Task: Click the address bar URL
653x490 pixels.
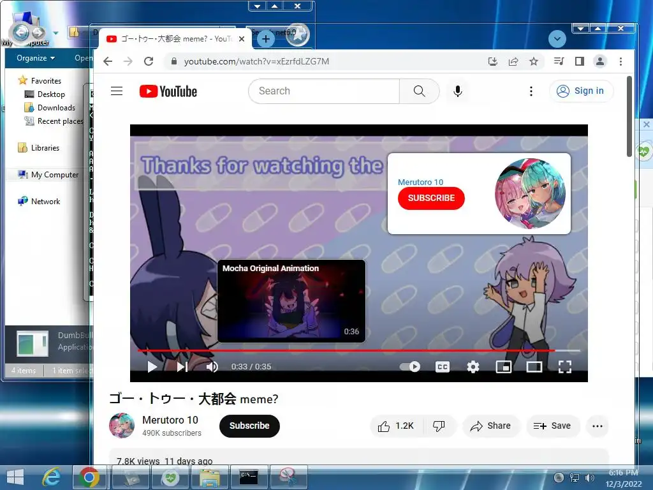Action: coord(256,62)
